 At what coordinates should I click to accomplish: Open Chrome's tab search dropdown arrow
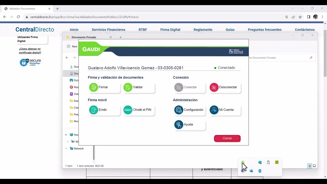tap(293, 8)
